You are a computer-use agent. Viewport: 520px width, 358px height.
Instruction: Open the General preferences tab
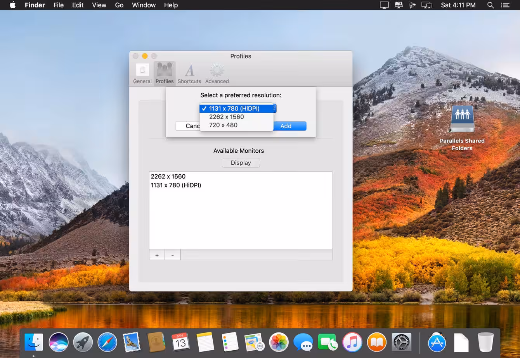click(x=142, y=74)
